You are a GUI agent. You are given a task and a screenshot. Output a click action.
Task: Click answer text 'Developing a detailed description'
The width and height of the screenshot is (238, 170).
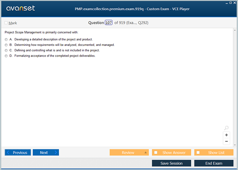pyautogui.click(x=36, y=39)
